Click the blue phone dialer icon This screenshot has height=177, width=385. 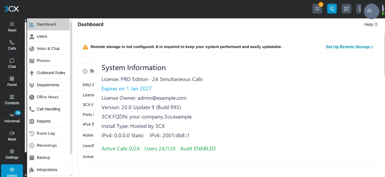pos(332,9)
